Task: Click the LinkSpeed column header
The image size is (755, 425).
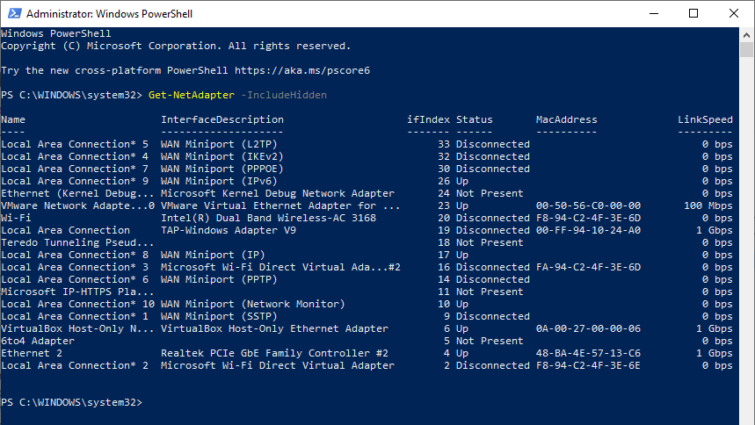Action: [x=705, y=119]
